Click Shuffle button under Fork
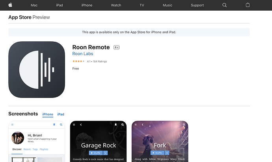The width and height of the screenshot is (272, 162). click(157, 153)
